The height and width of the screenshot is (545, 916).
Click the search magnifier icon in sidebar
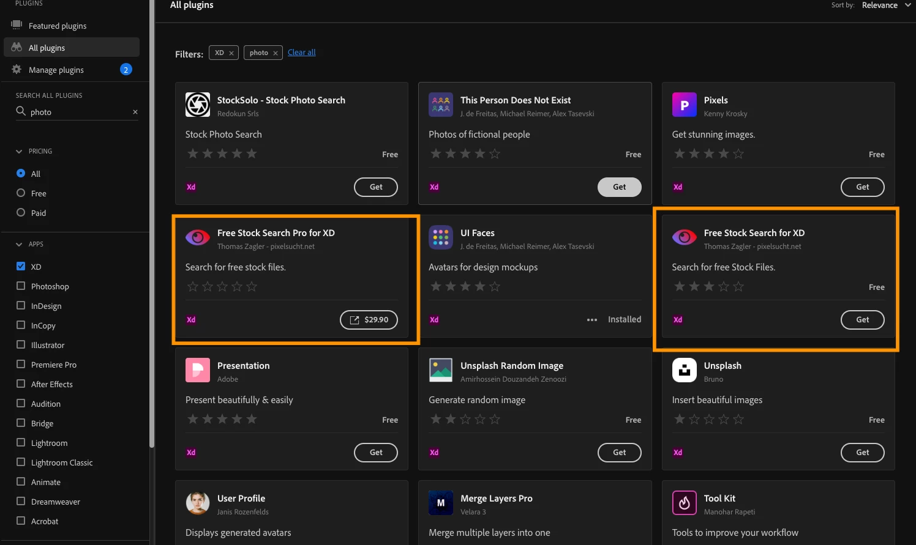[21, 111]
